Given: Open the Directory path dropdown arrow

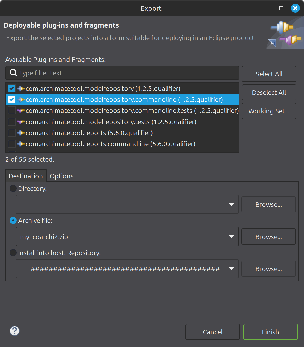Looking at the screenshot, I should pos(231,204).
